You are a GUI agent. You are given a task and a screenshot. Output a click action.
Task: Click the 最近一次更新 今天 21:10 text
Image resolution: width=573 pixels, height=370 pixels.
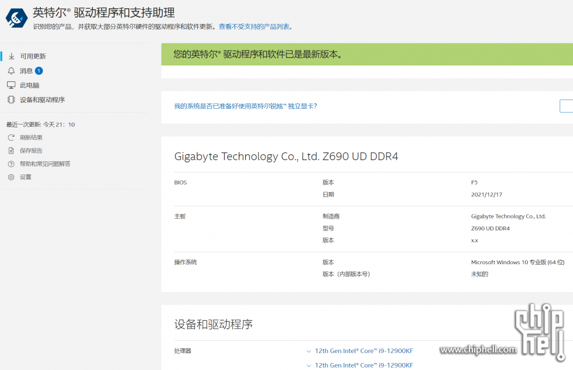click(40, 125)
